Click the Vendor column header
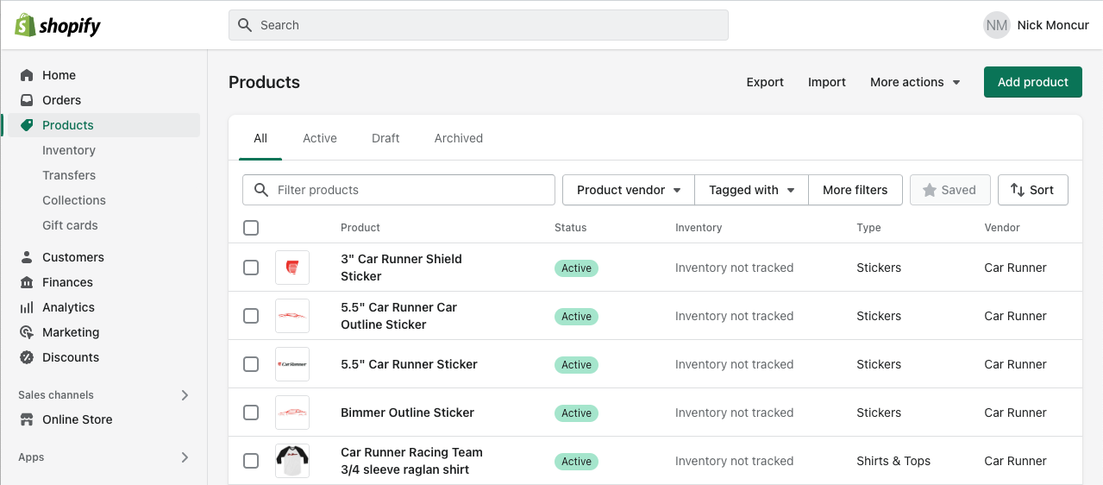The image size is (1103, 485). tap(1002, 228)
